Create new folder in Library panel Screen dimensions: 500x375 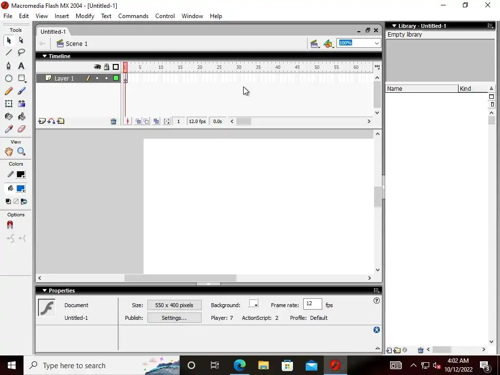point(397,350)
